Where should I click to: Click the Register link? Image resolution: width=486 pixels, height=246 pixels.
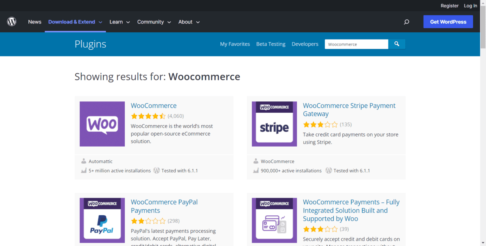tap(450, 6)
